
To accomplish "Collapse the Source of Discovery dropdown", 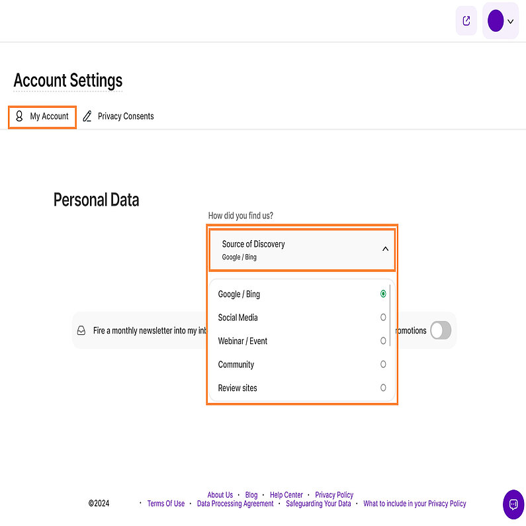I will tap(385, 249).
